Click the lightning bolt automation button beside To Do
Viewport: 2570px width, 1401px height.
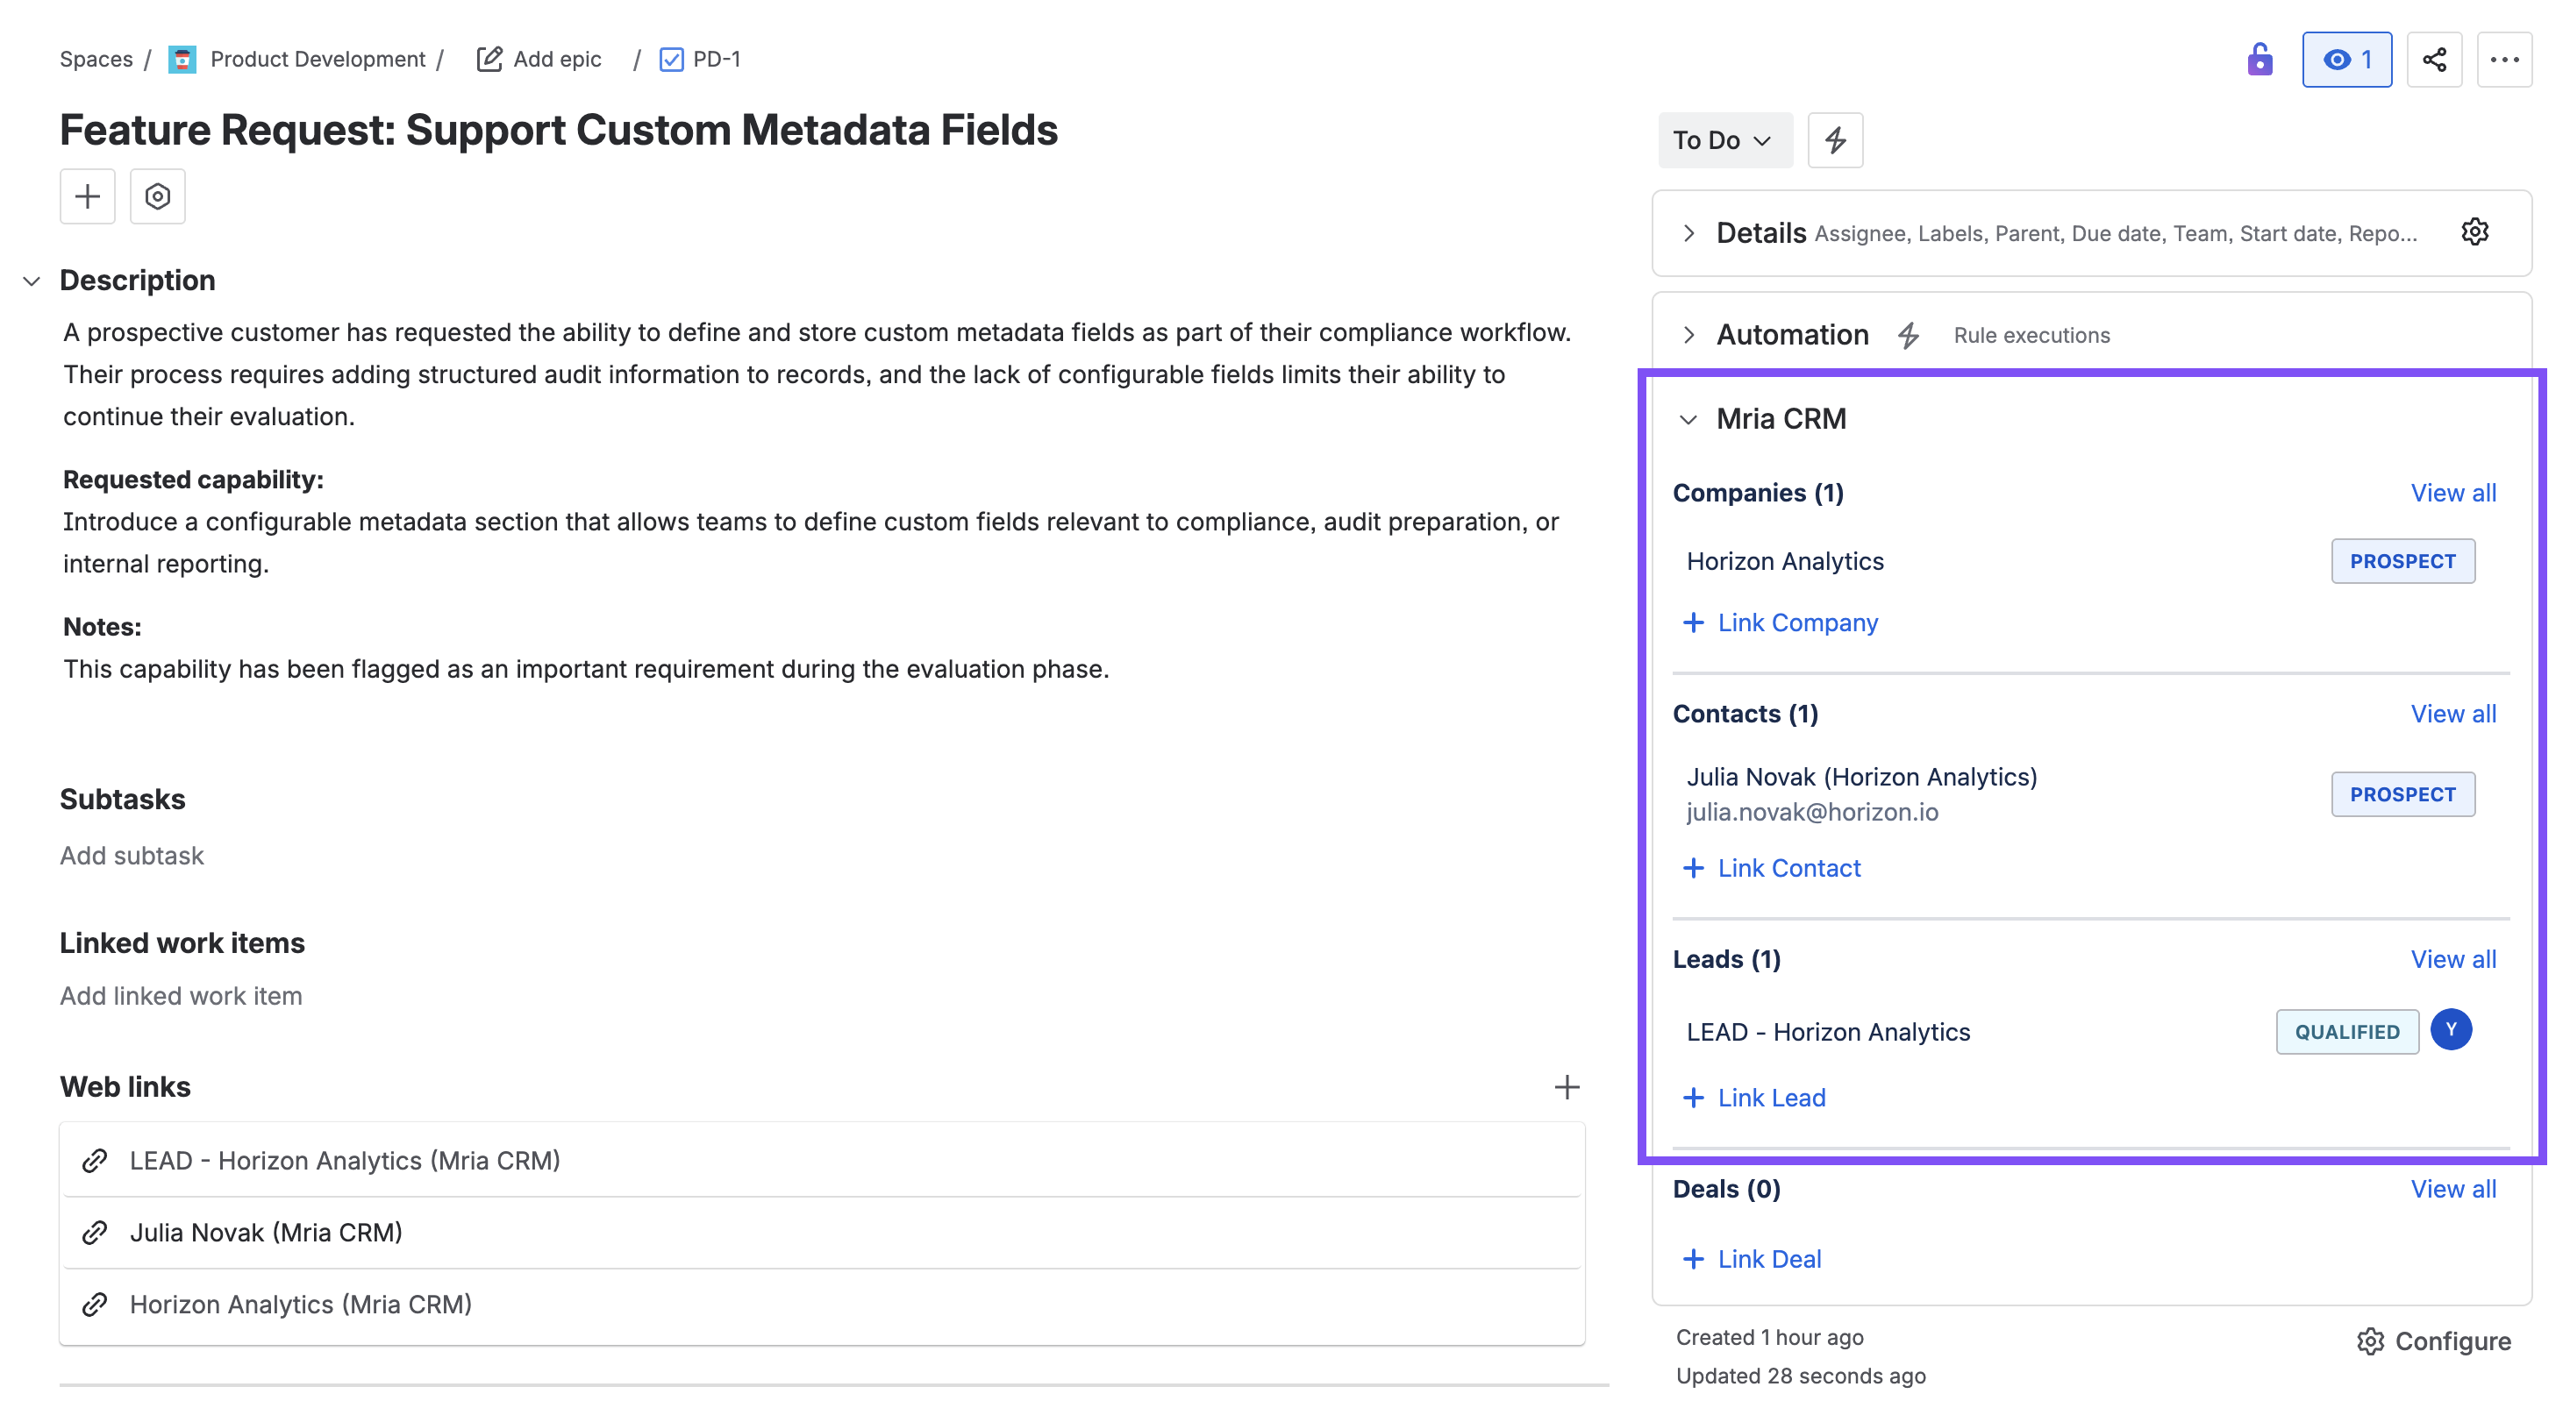coord(1835,139)
